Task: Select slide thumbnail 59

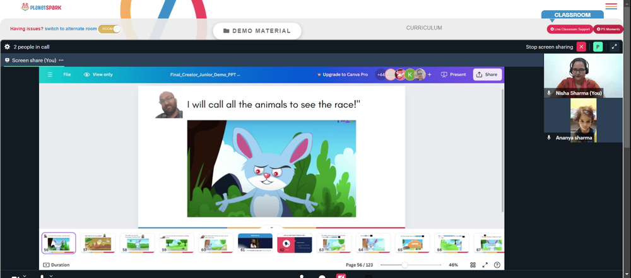Action: (x=177, y=243)
